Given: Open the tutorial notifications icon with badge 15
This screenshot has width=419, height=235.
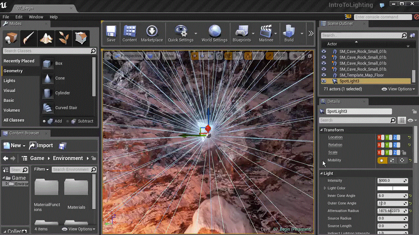Looking at the screenshot, I should pyautogui.click(x=348, y=16).
